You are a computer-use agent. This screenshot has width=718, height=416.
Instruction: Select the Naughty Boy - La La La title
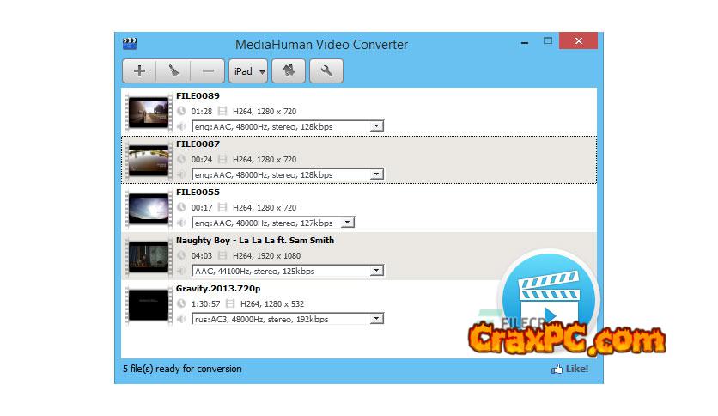pos(255,241)
